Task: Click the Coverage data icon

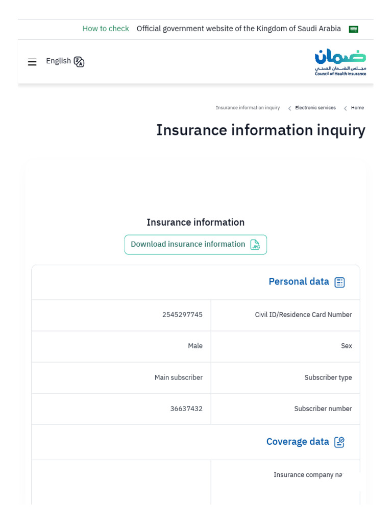Action: pos(339,442)
